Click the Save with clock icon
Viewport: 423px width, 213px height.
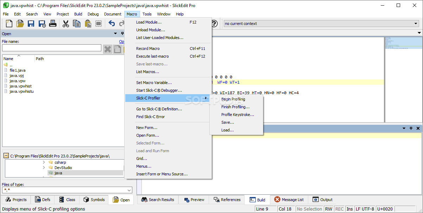[x=42, y=24]
